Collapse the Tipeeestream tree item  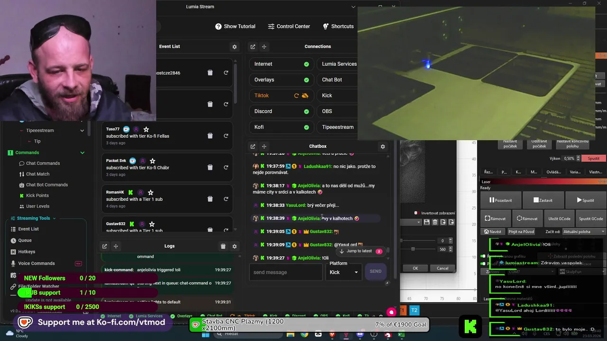tap(82, 131)
